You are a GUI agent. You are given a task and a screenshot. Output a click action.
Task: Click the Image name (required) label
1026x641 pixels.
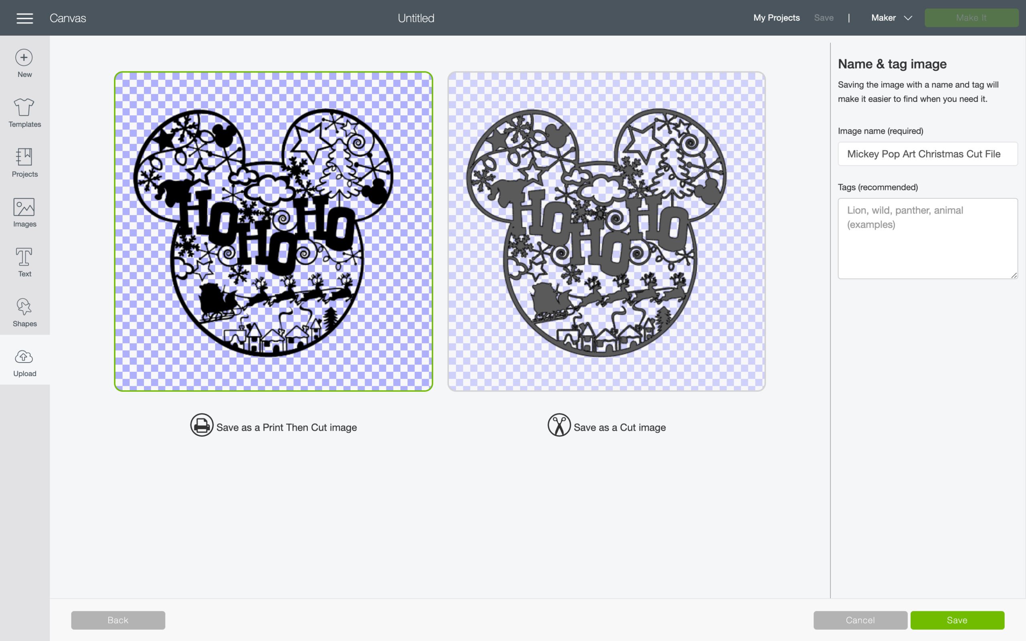coord(880,131)
